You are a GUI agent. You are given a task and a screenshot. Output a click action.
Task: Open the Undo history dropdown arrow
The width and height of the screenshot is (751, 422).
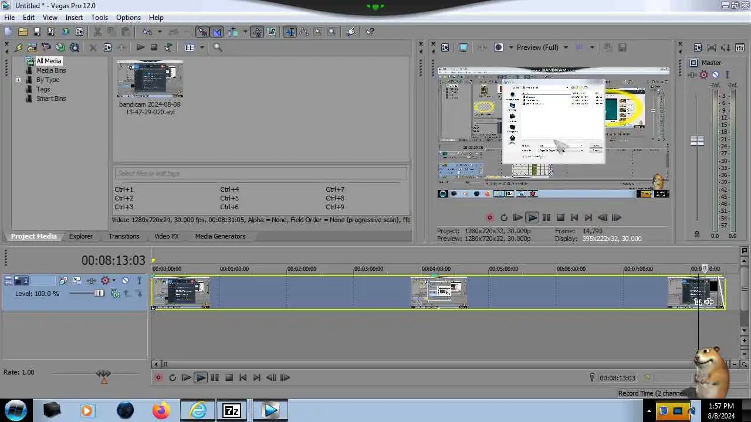coord(160,32)
